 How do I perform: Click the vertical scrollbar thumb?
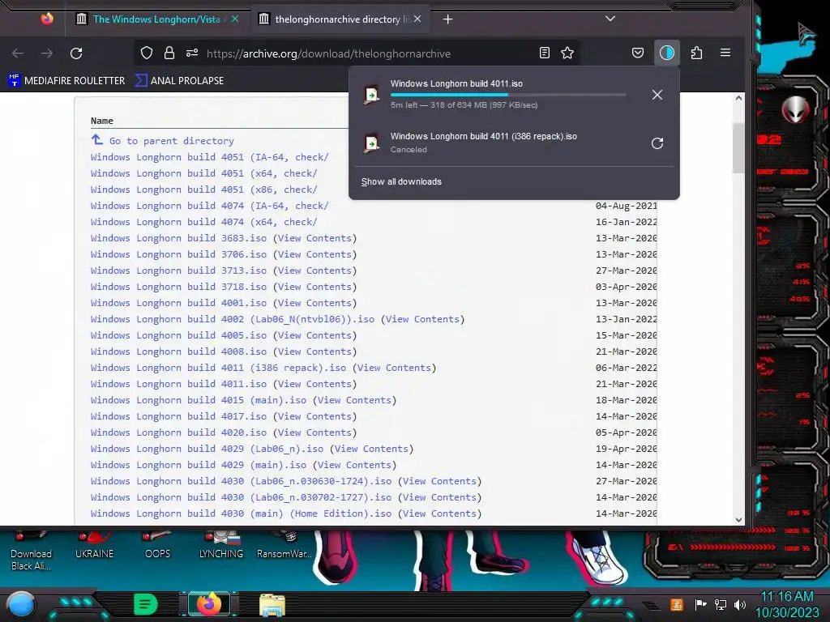pyautogui.click(x=739, y=147)
